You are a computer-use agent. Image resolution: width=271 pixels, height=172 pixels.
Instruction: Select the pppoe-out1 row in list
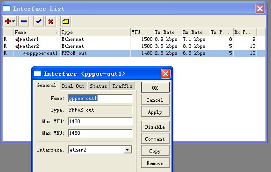point(134,53)
